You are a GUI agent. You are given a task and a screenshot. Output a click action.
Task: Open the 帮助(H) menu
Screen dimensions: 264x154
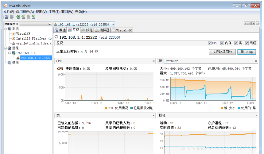tap(81, 12)
